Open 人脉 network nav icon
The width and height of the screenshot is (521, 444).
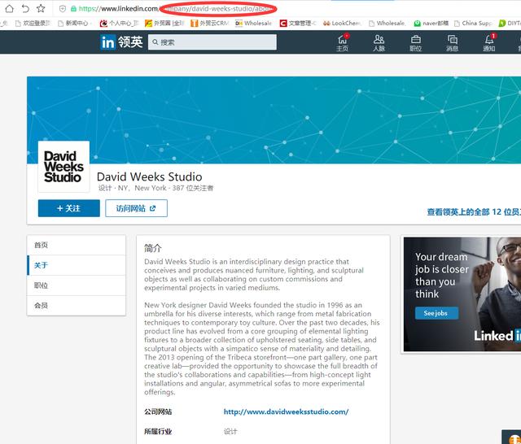[379, 42]
